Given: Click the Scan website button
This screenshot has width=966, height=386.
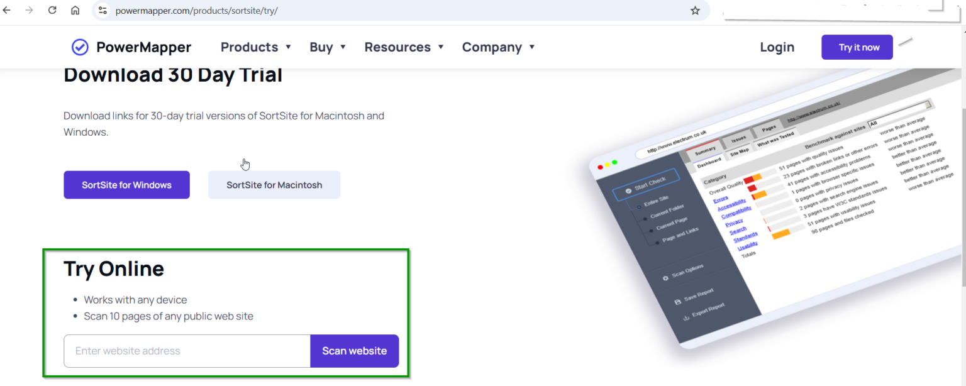Looking at the screenshot, I should pos(354,351).
